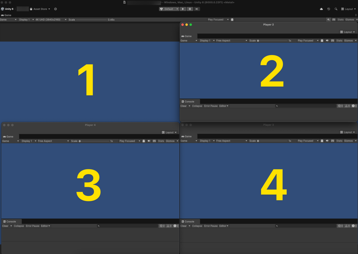
Task: Click the Step frame button in the toolbar
Action: click(x=197, y=9)
